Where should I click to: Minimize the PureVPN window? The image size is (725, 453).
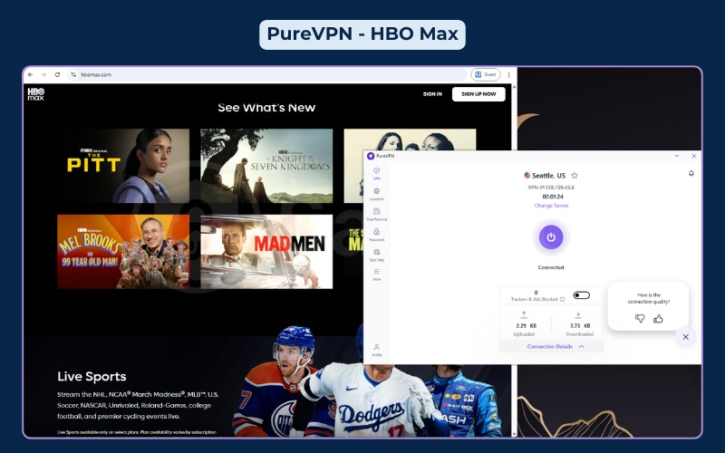(x=676, y=156)
